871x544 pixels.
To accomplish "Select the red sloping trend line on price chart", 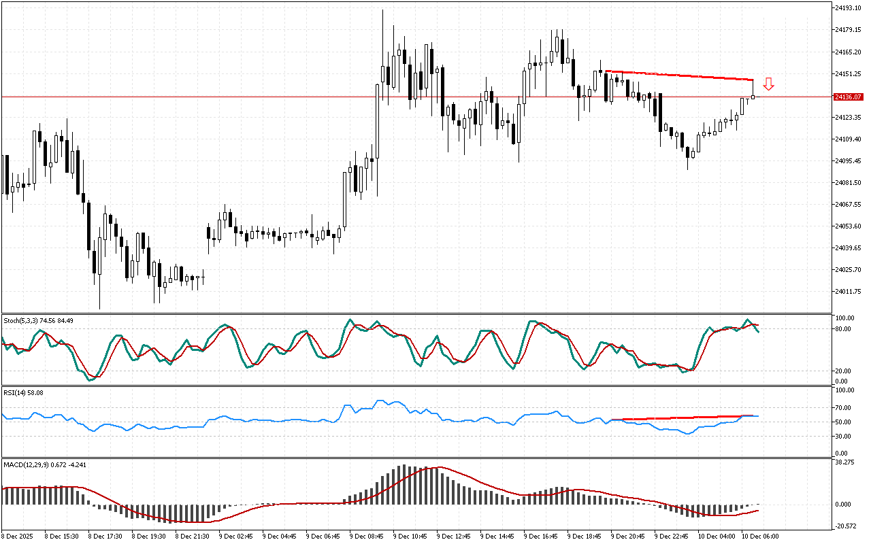I will click(x=680, y=75).
